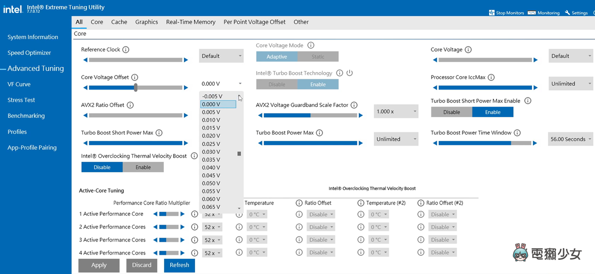Show info for Turbo Boost Short Power Max Enable
The height and width of the screenshot is (274, 595).
[x=528, y=101]
